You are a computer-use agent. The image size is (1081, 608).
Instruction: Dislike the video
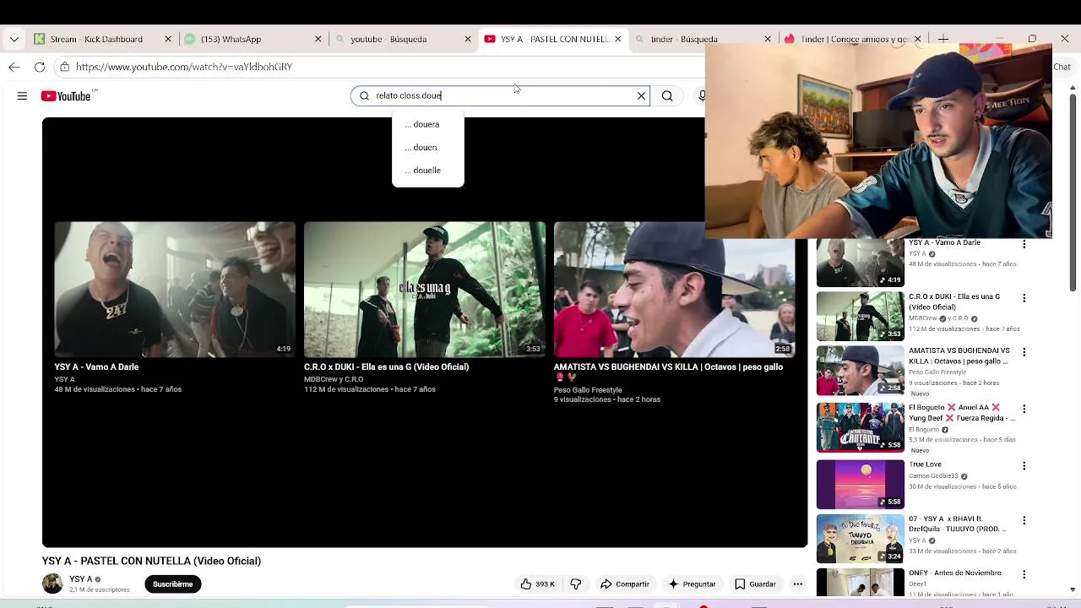pos(576,584)
